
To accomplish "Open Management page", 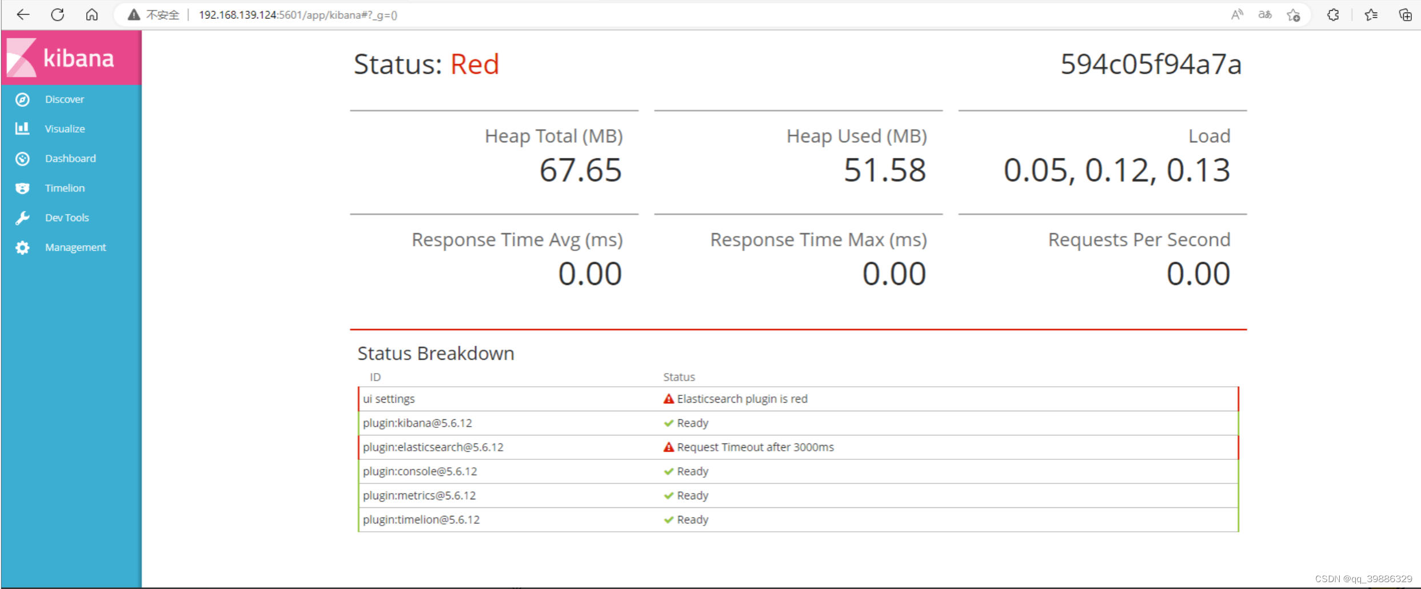I will (75, 247).
